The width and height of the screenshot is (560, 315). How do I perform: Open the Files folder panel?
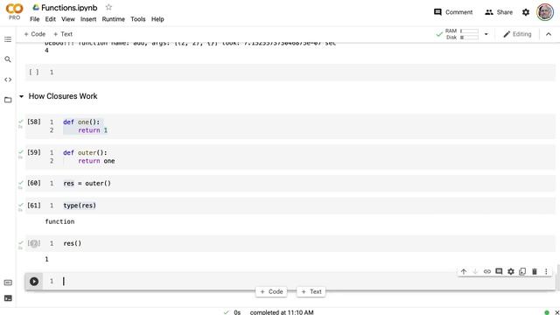[x=8, y=100]
